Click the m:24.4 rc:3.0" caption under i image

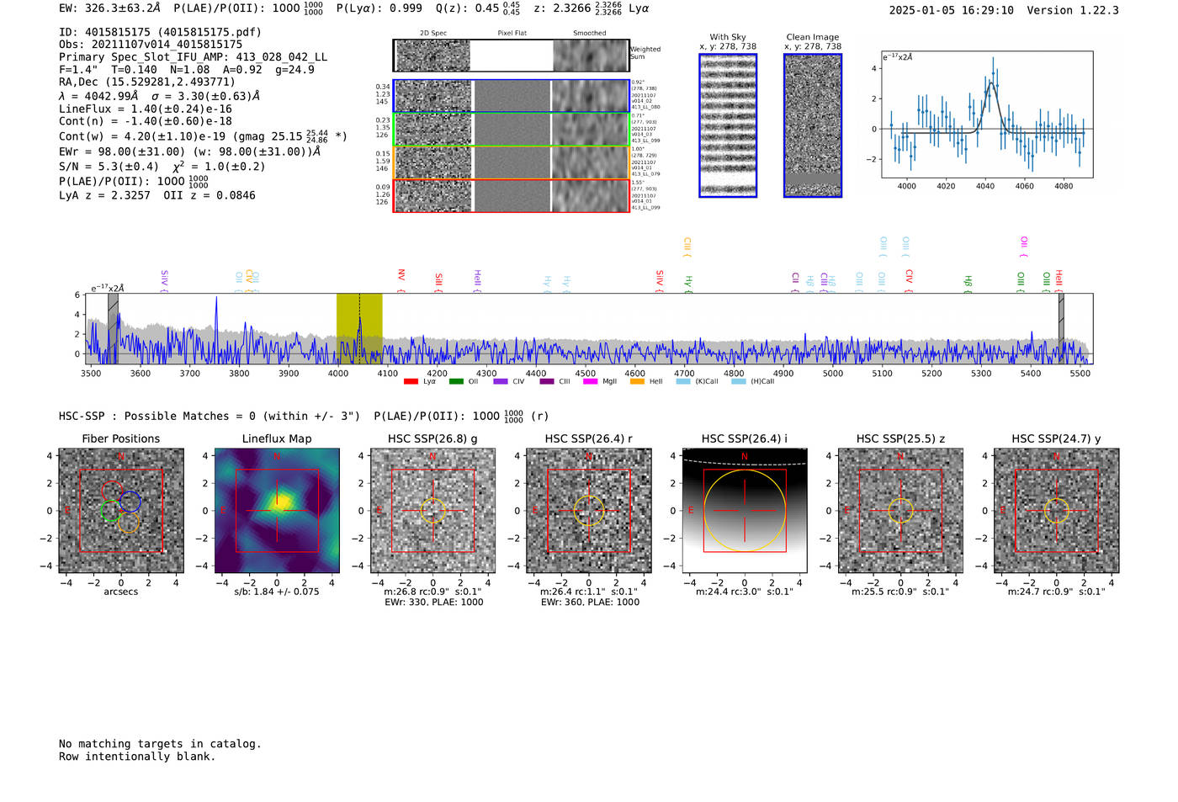click(x=745, y=592)
